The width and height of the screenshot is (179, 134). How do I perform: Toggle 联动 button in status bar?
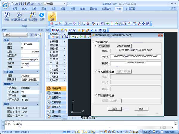click(x=135, y=132)
